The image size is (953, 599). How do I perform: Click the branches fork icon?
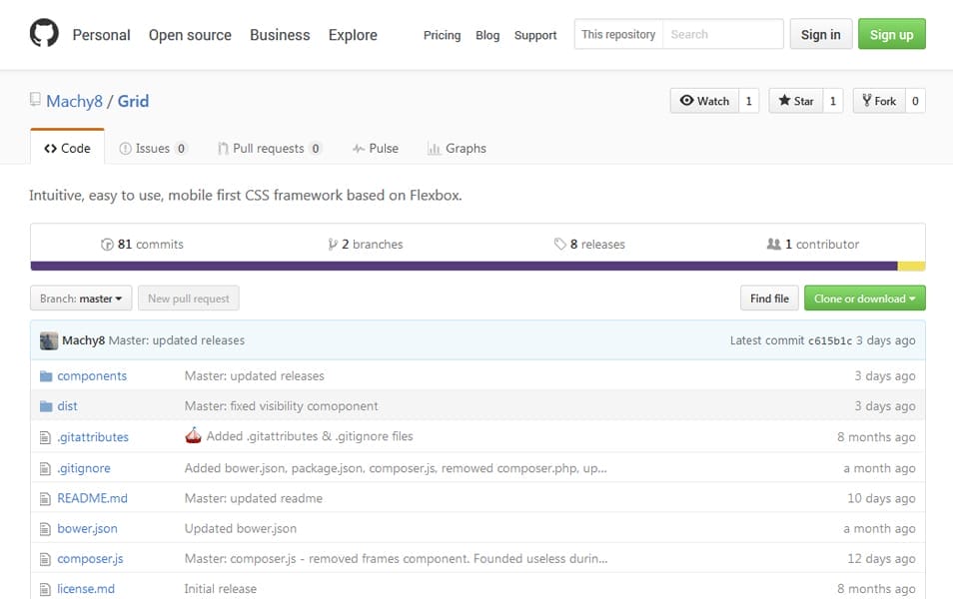point(333,245)
